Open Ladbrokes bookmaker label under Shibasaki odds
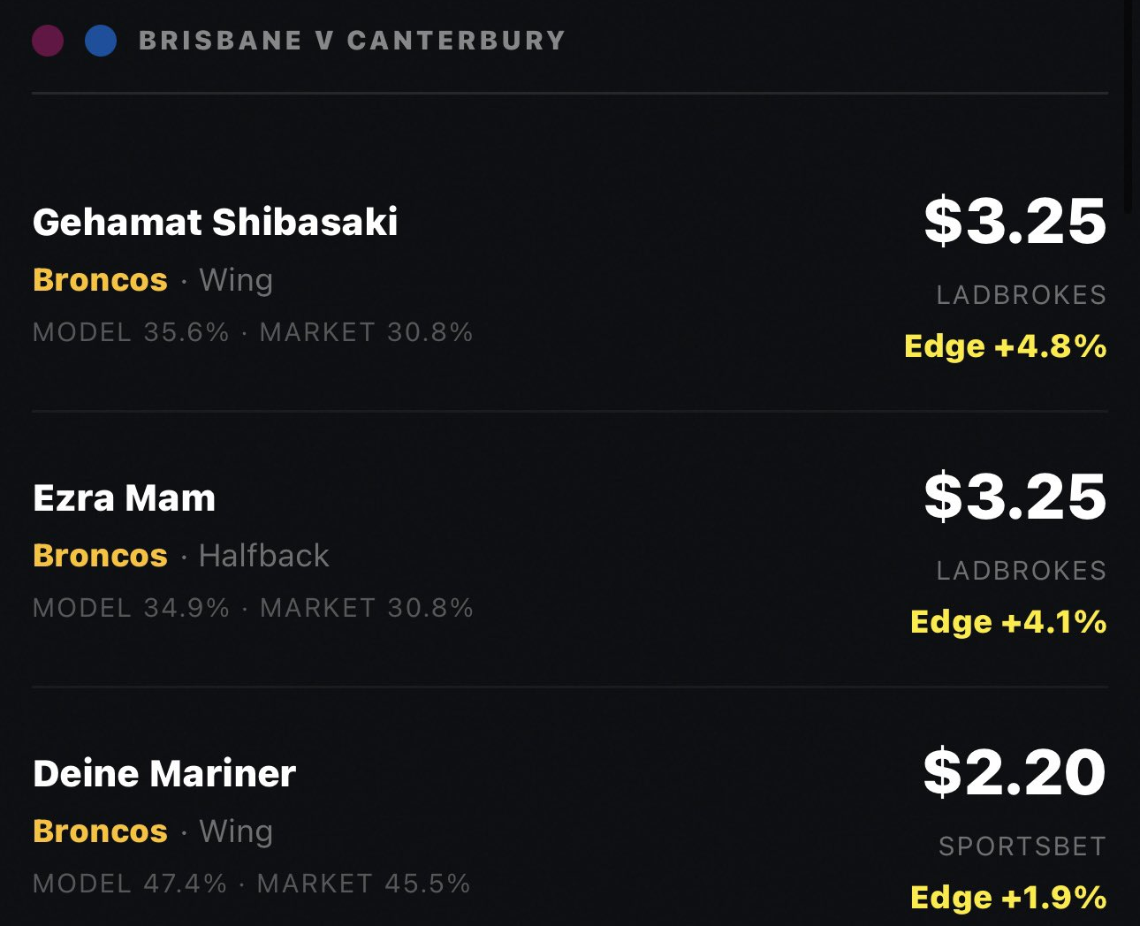 [x=1022, y=295]
